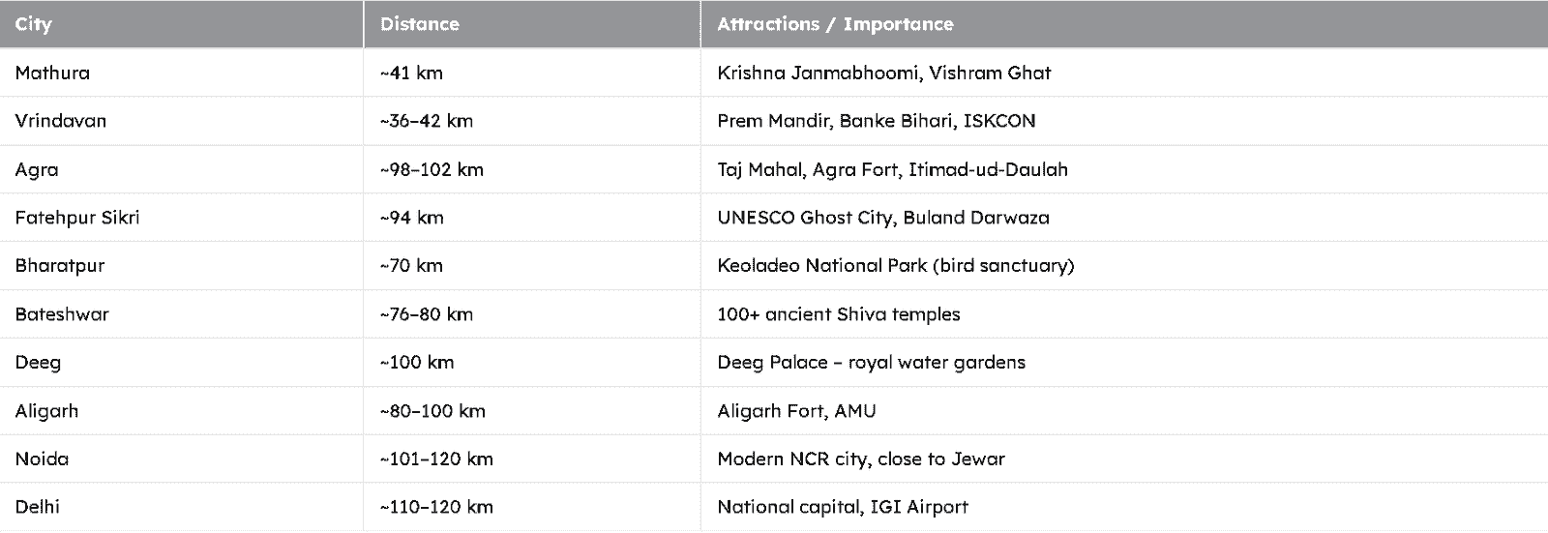Select the Deeg city cell
The image size is (1548, 533).
[182, 363]
